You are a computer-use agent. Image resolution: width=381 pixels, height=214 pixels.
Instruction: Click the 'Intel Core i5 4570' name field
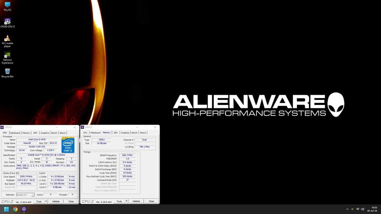pyautogui.click(x=37, y=139)
